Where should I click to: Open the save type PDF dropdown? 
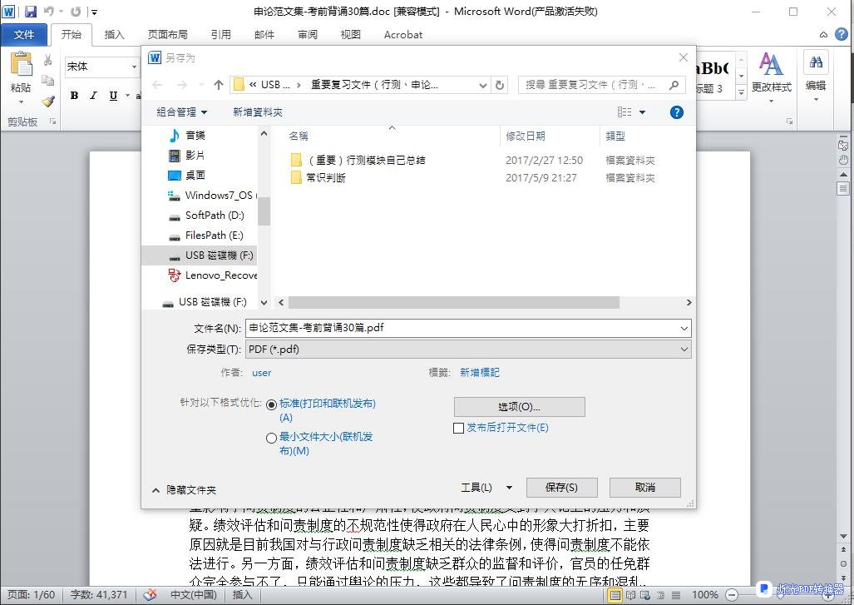point(468,350)
